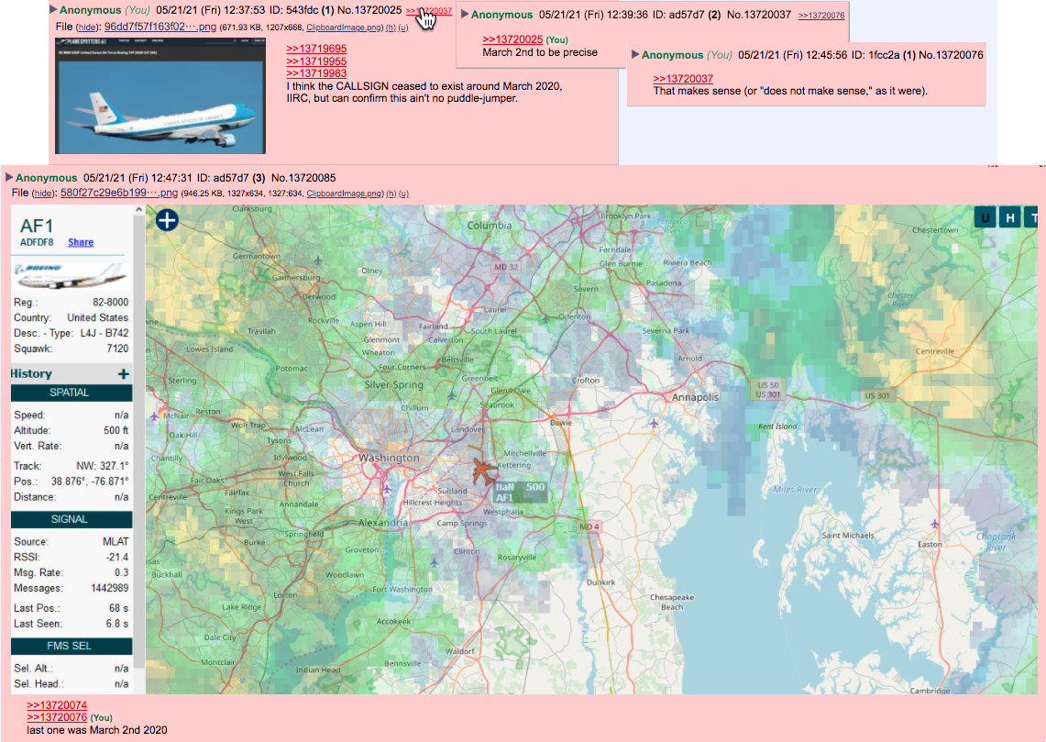1046x742 pixels.
Task: Click file link 580f27c29e6b199….png
Action: [119, 193]
